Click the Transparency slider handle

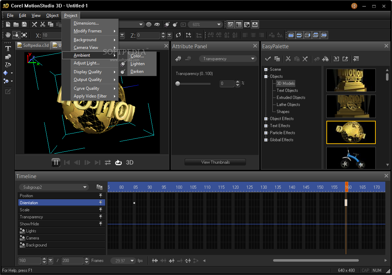click(x=178, y=83)
